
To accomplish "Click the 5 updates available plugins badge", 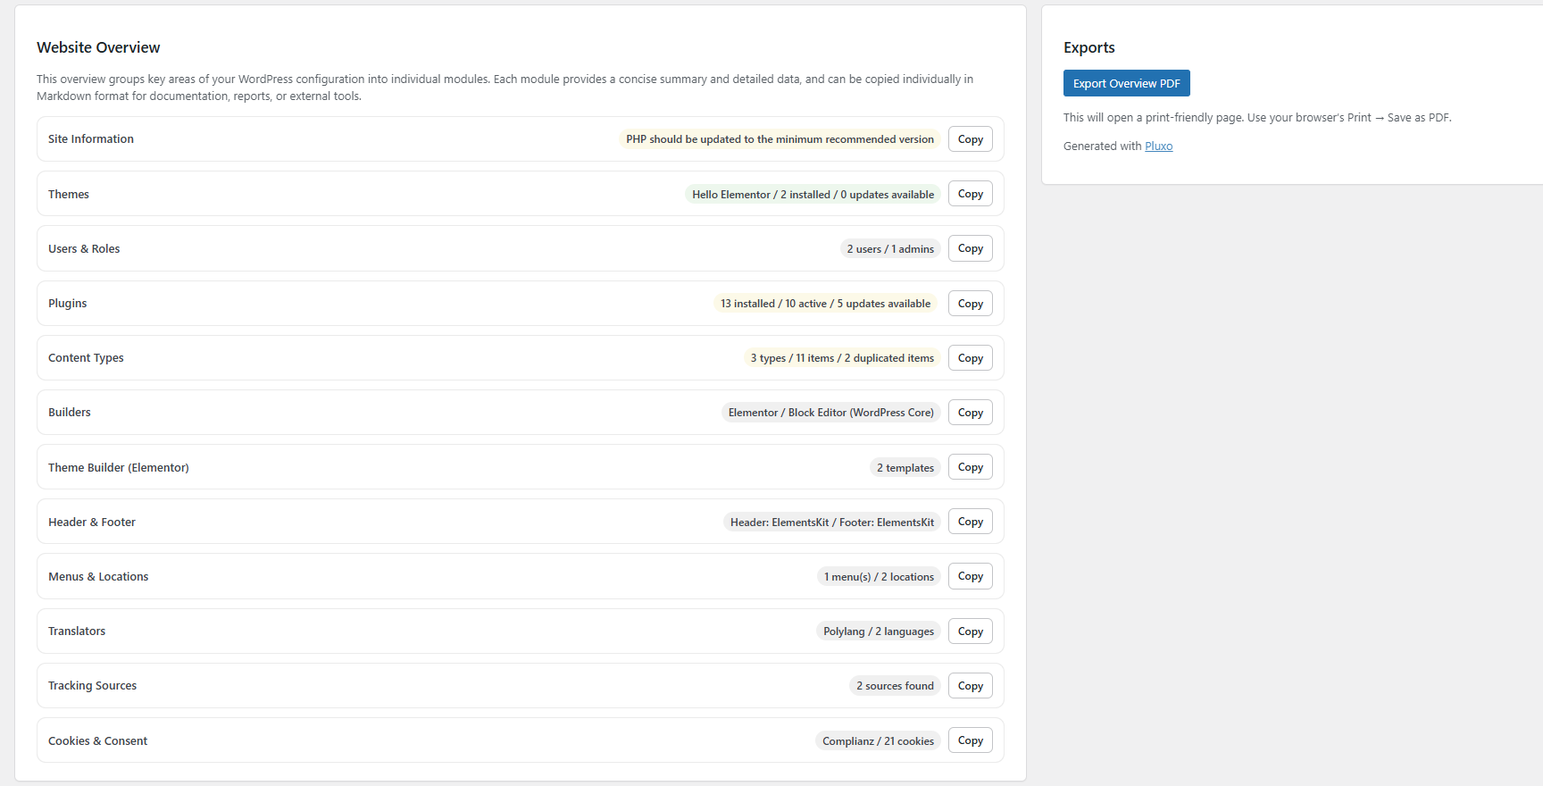I will coord(825,304).
